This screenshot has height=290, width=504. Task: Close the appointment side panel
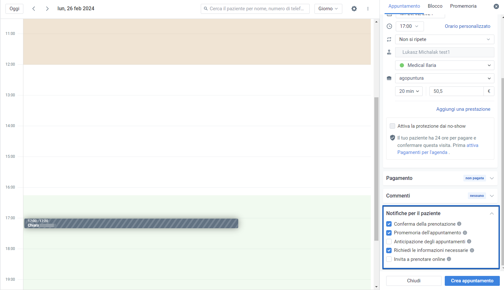[x=496, y=6]
